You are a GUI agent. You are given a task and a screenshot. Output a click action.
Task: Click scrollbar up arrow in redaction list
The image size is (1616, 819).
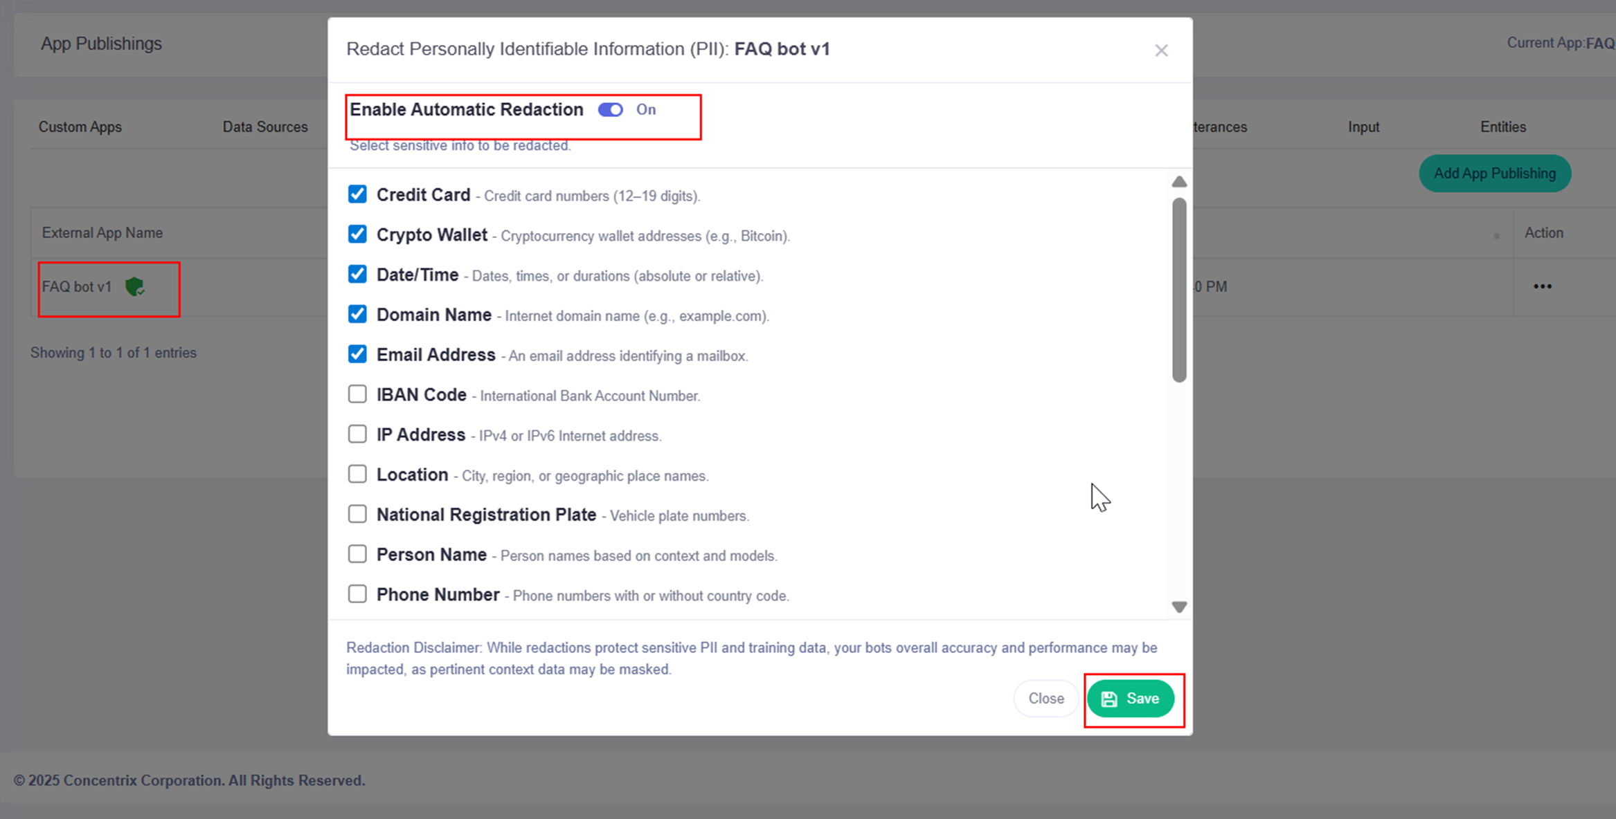point(1179,182)
